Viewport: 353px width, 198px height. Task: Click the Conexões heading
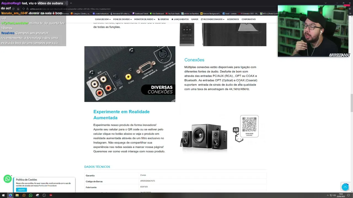194,60
